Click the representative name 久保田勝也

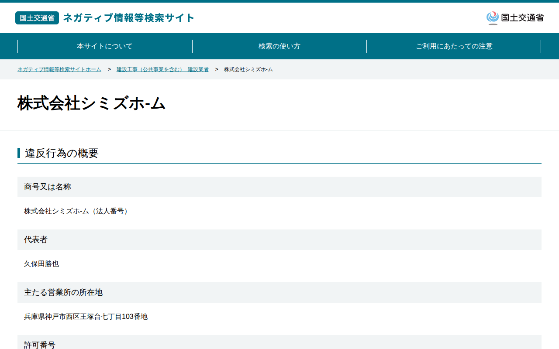(41, 264)
